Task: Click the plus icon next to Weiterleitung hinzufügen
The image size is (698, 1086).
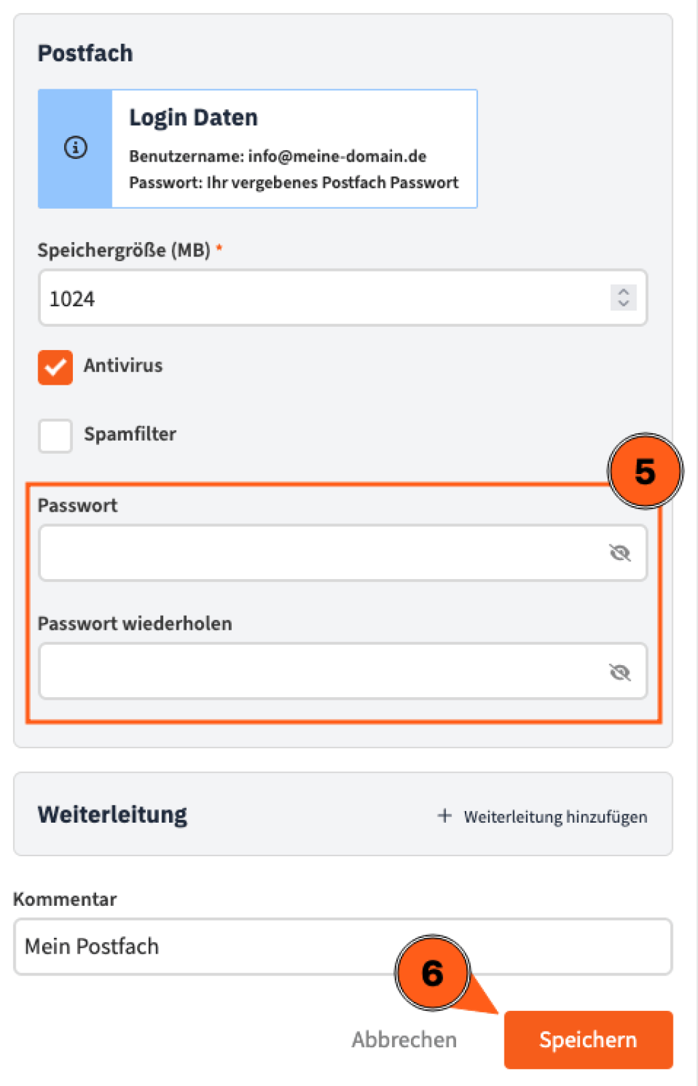Action: pos(445,814)
